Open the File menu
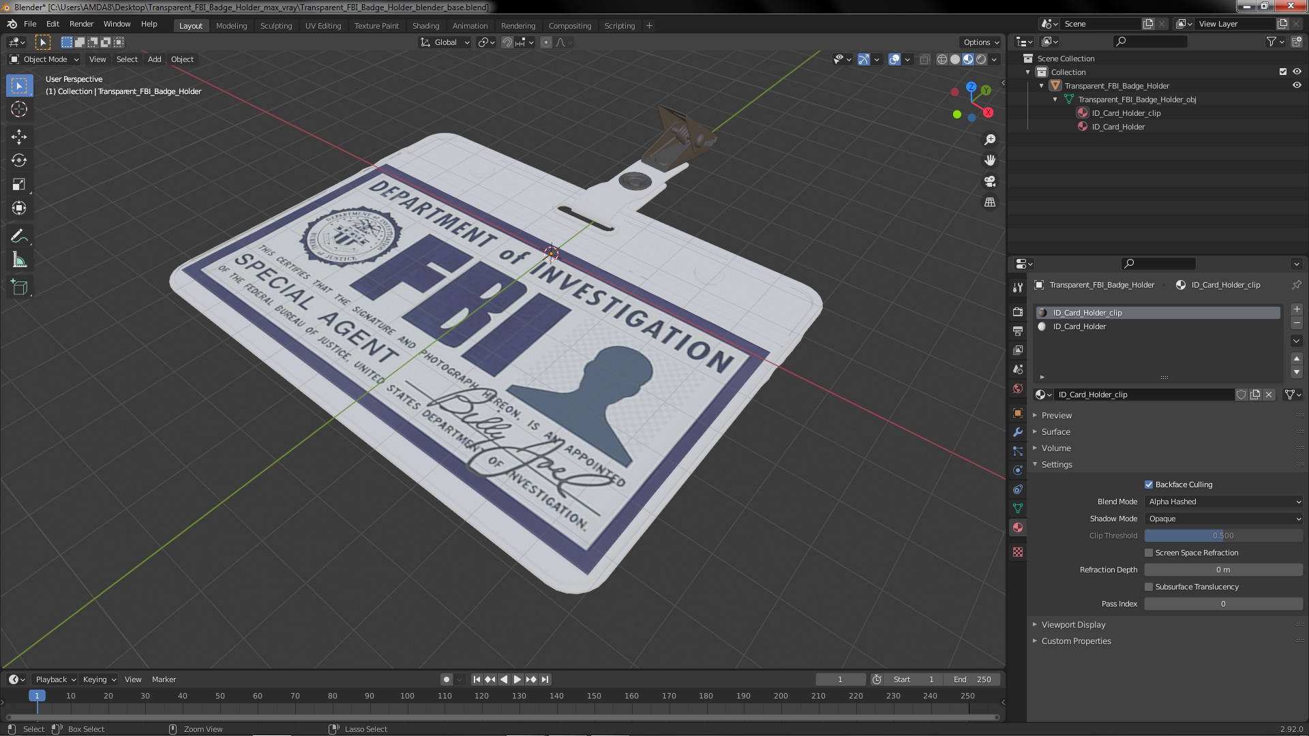The height and width of the screenshot is (736, 1309). [x=30, y=24]
